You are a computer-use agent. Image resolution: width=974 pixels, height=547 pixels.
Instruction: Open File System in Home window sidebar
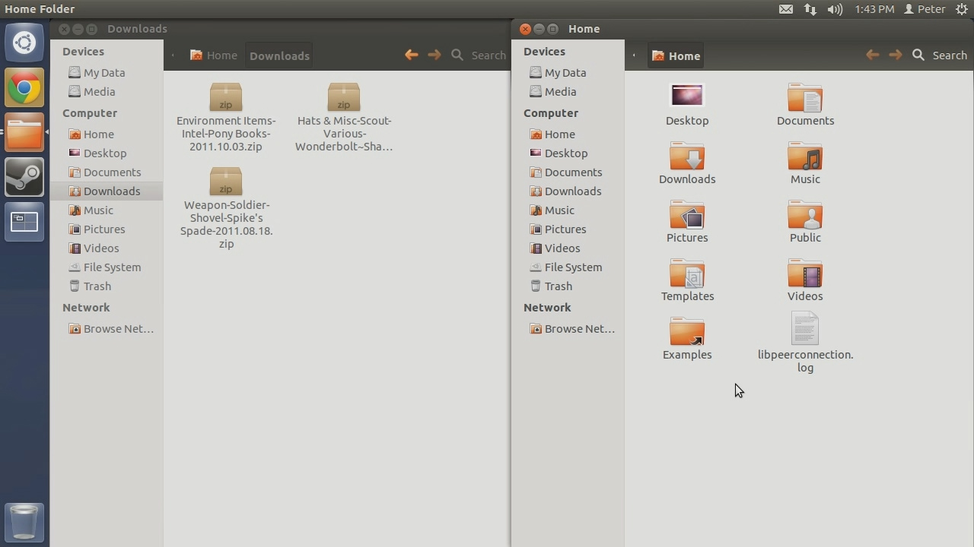point(567,267)
